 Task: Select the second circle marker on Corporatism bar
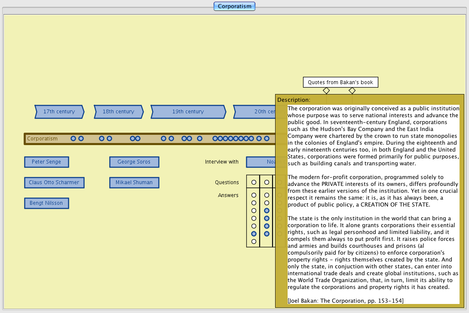(81, 139)
